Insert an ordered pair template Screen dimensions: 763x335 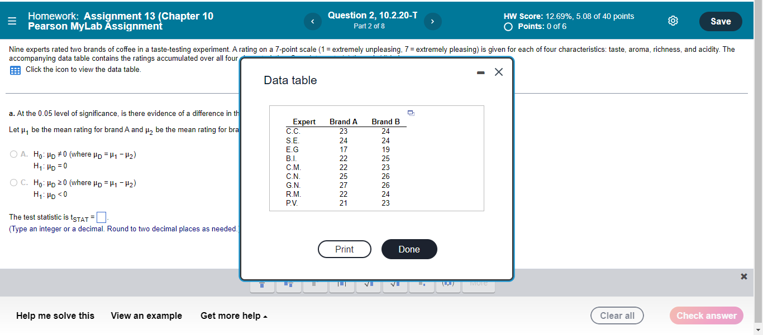coord(448,284)
